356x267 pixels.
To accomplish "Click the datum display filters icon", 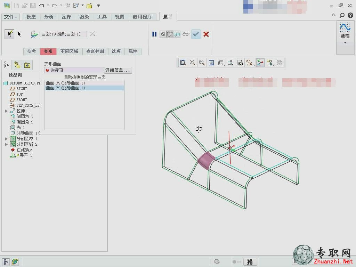I will (249, 63).
